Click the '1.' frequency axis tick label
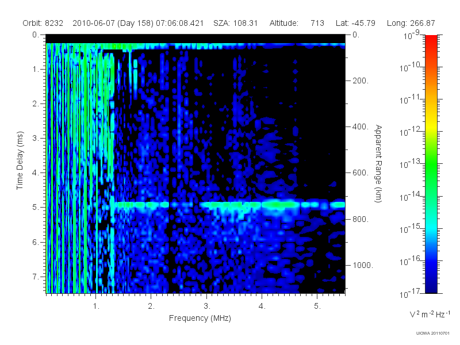Screen dimensions: 460x345 coord(96,306)
